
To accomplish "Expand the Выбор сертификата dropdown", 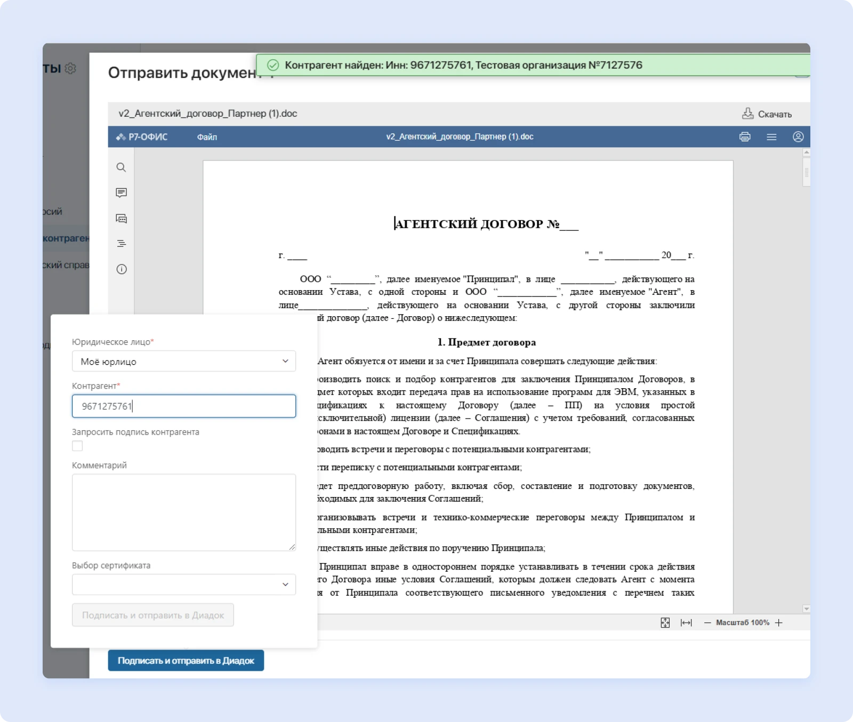I will [184, 584].
